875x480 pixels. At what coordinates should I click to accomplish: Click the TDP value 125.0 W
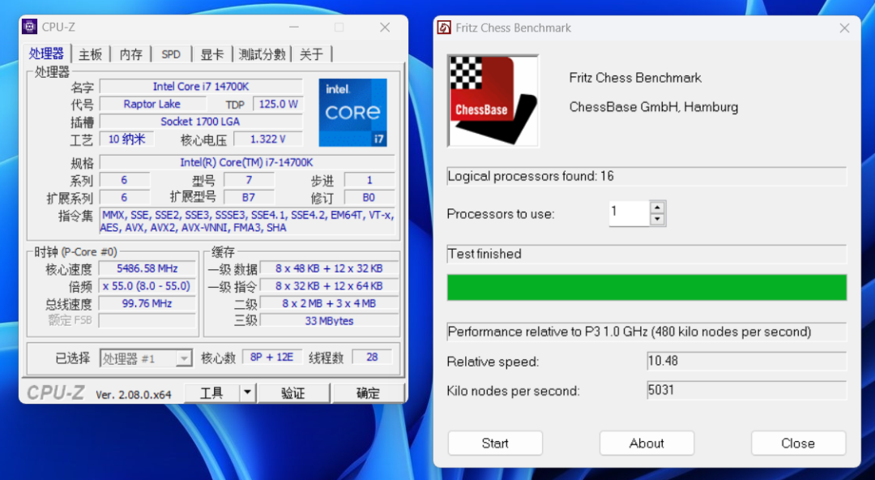coord(278,104)
